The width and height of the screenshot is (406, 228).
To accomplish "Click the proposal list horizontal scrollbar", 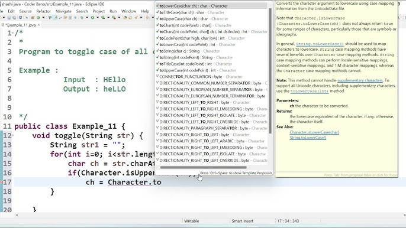I will 203,167.
